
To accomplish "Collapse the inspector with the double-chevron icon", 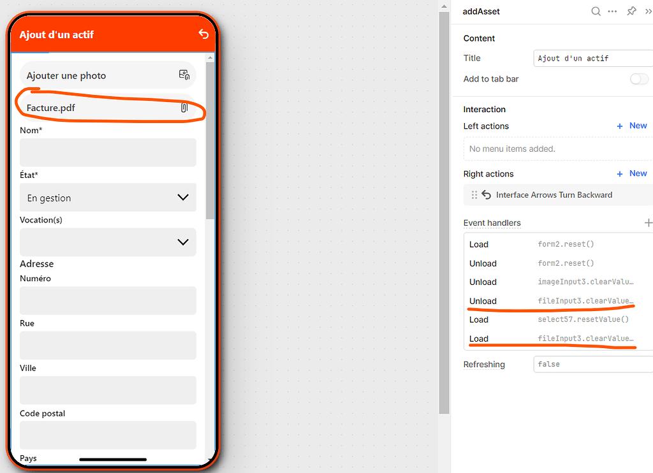I will [648, 11].
